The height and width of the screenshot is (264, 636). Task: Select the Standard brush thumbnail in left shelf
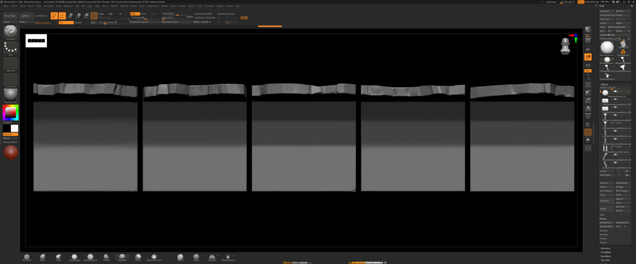tap(10, 32)
